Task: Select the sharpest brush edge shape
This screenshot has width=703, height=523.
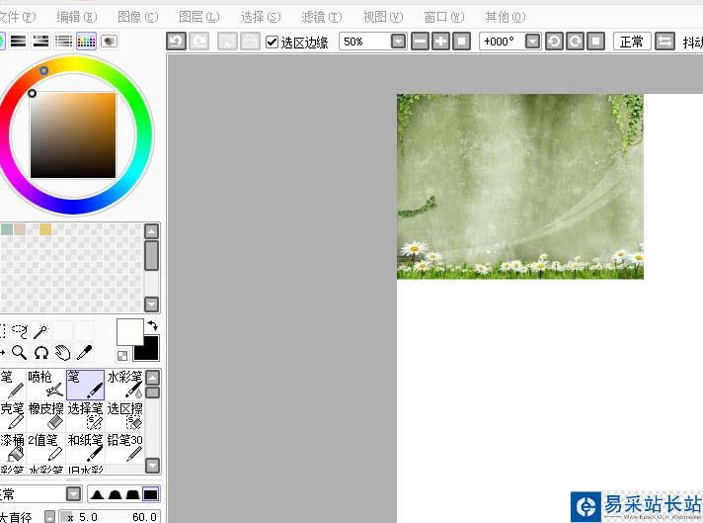Action: point(97,494)
